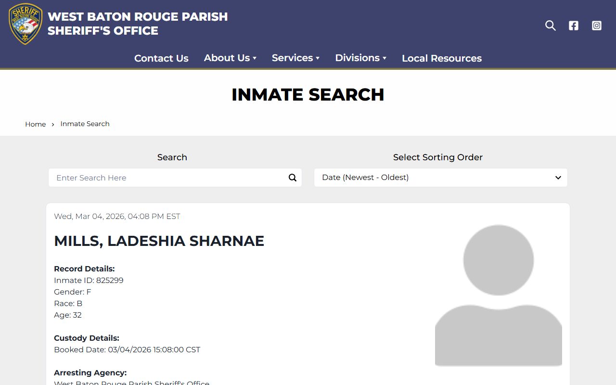Image resolution: width=616 pixels, height=385 pixels.
Task: Click the INMATE SEARCH page heading
Action: click(x=308, y=95)
